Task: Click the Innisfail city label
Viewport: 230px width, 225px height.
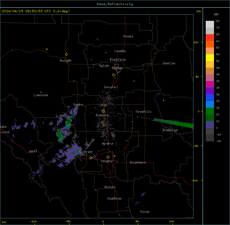Action: tap(111, 87)
